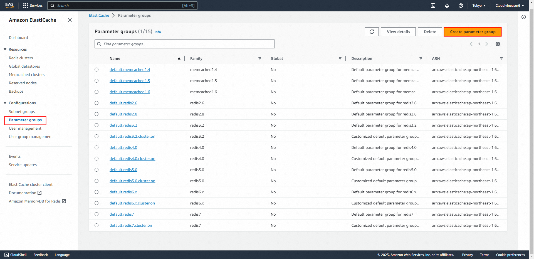This screenshot has height=259, width=534.
Task: Select default.redis5.0 radio button
Action: pos(97,170)
